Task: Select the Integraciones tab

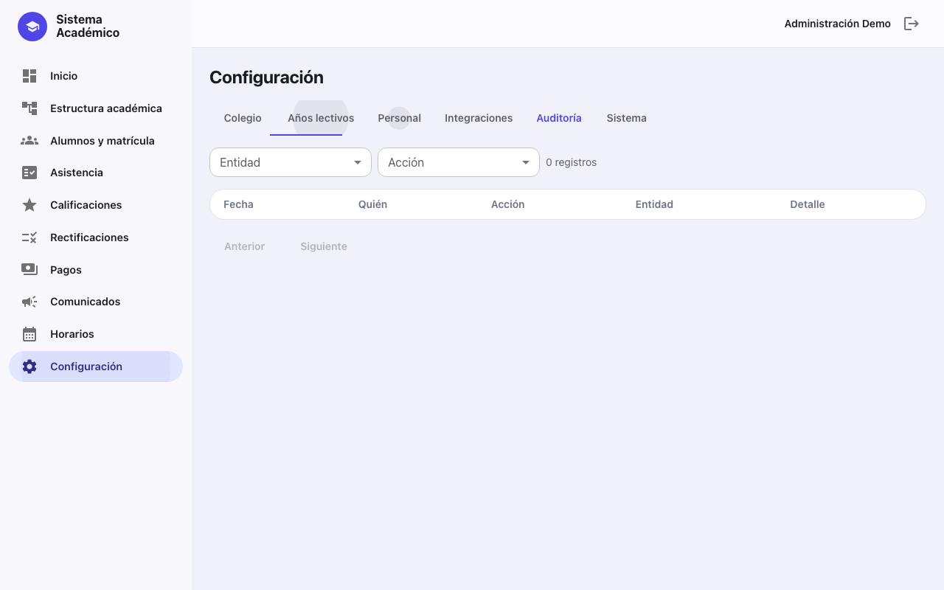Action: pyautogui.click(x=479, y=118)
